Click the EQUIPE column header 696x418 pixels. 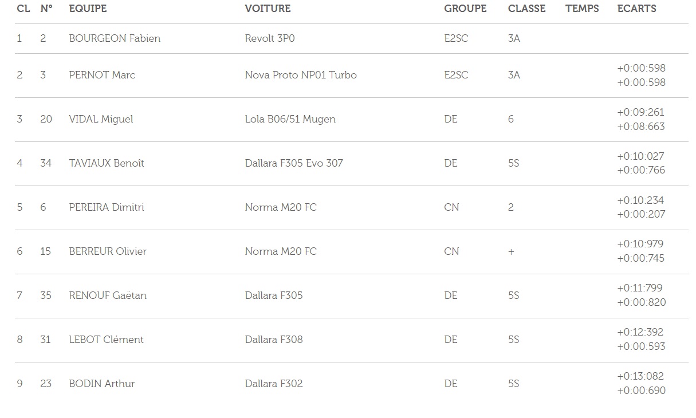click(x=88, y=9)
